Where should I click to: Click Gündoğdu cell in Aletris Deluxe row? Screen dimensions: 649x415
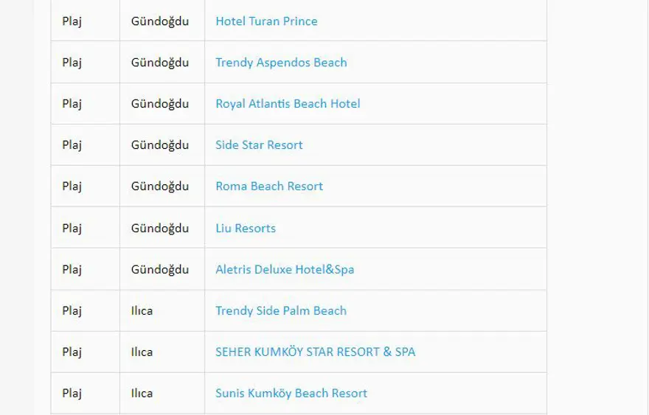coord(160,270)
